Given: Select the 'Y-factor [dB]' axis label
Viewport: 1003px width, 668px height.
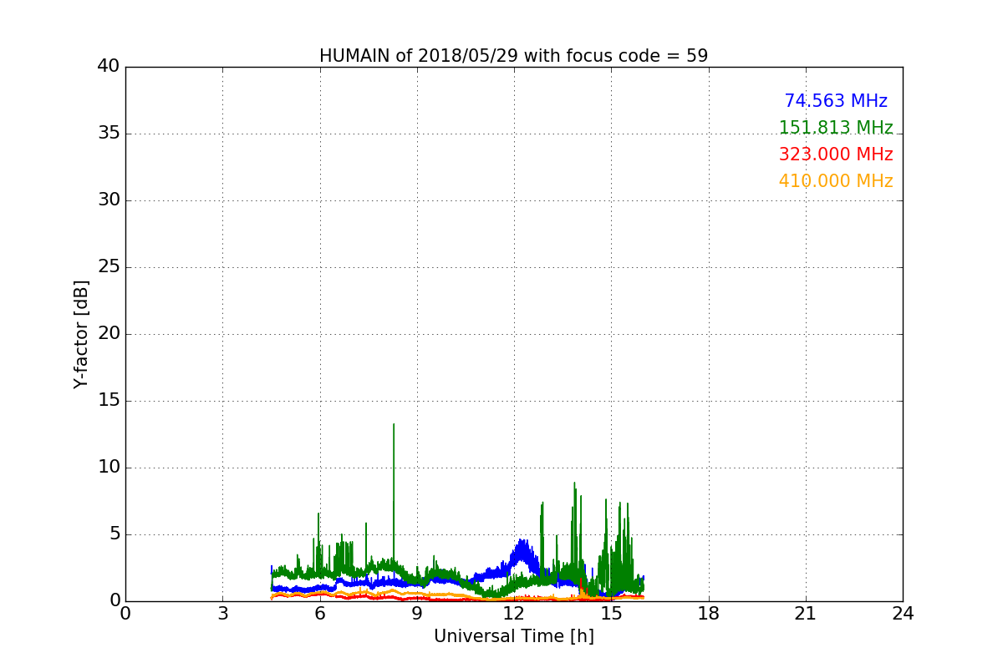Looking at the screenshot, I should (81, 334).
